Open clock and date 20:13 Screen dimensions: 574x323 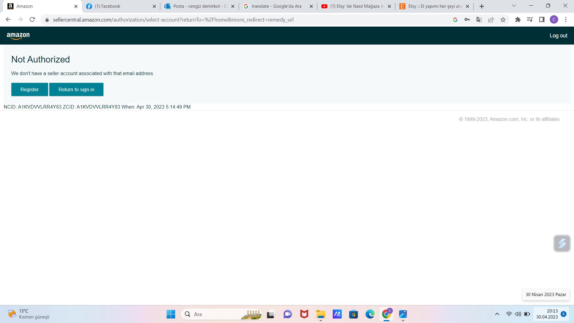[x=547, y=314]
